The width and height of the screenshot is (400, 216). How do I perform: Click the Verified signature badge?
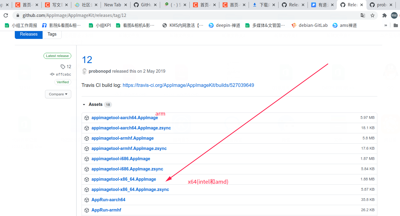pos(63,82)
